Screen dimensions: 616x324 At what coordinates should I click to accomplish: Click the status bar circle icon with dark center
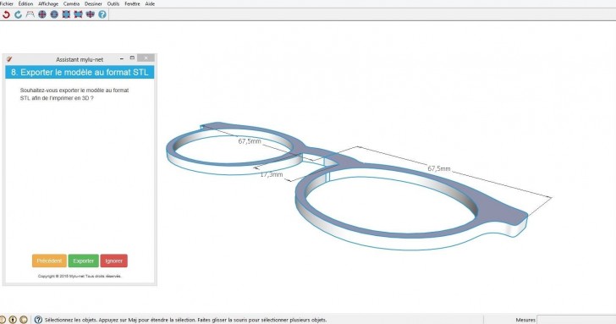pyautogui.click(x=13, y=320)
